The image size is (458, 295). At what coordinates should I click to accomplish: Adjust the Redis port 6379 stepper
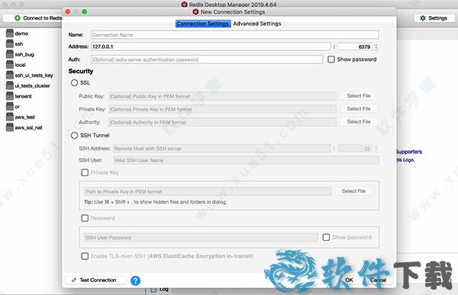(x=376, y=46)
